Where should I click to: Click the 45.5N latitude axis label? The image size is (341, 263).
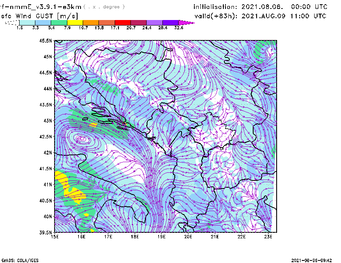pos(46,41)
